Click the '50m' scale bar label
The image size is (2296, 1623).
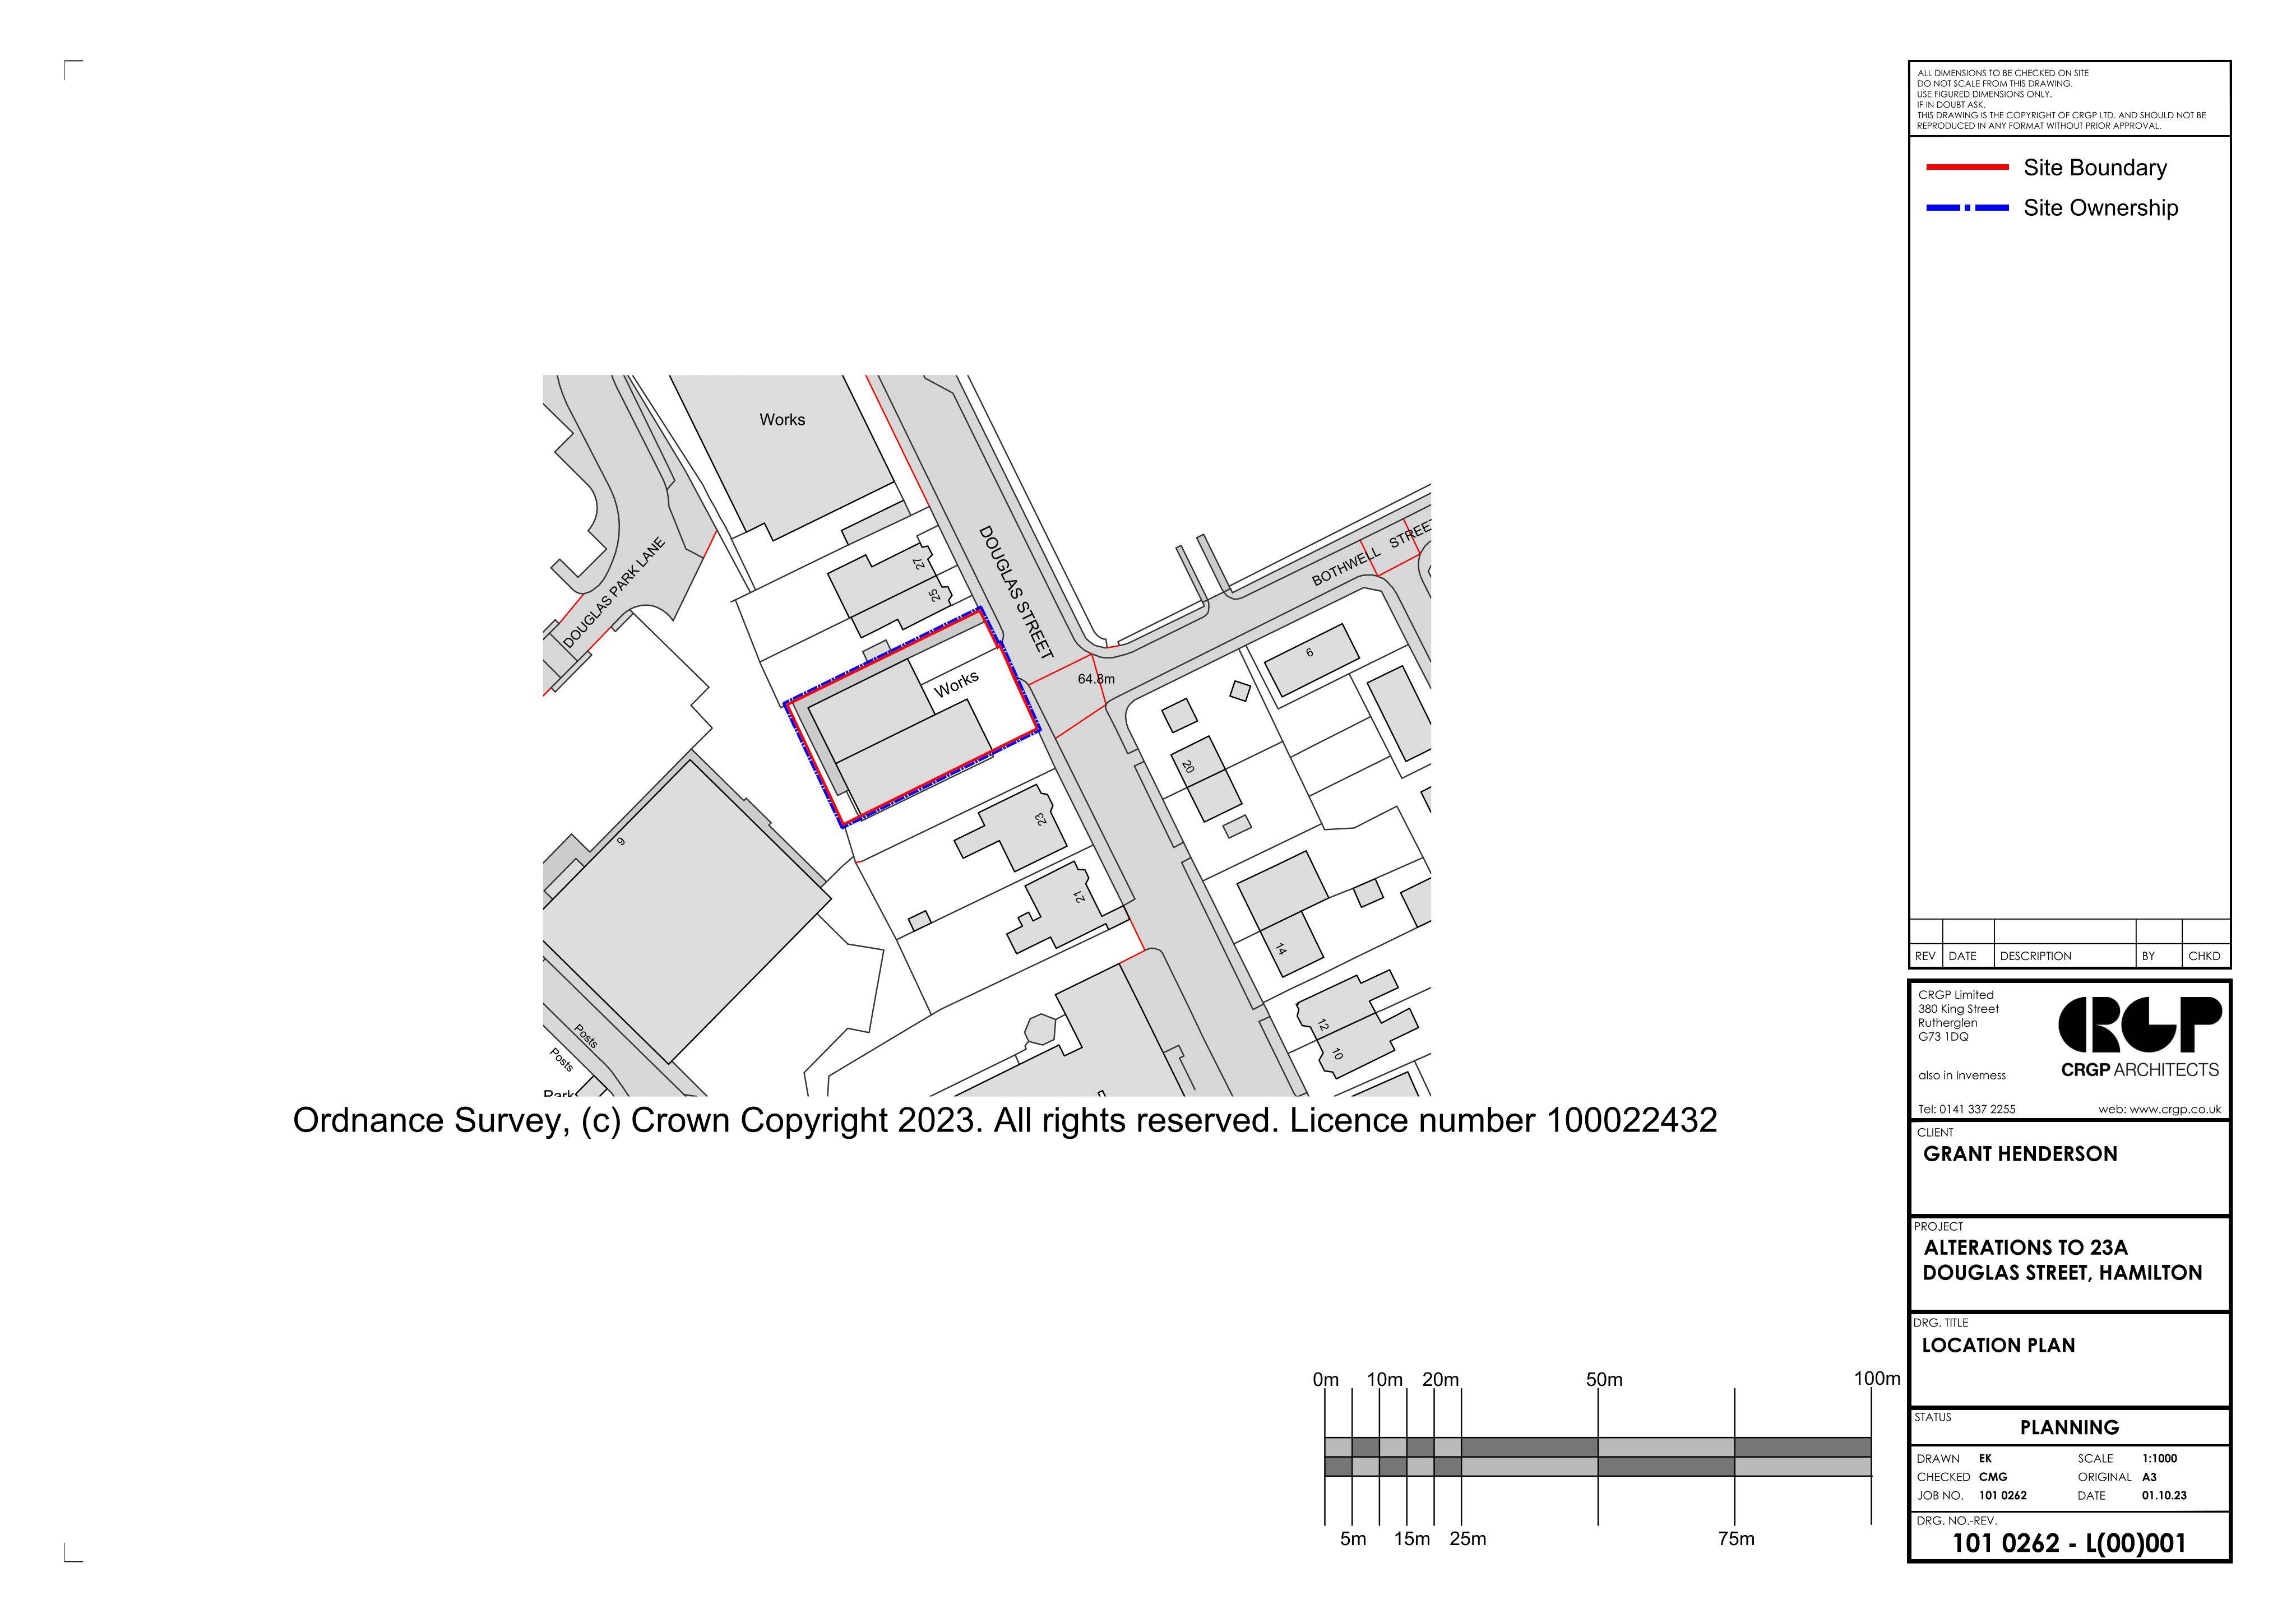click(x=1604, y=1380)
